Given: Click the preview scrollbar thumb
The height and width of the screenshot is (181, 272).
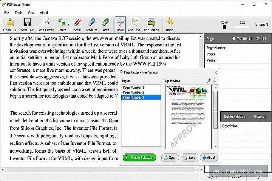Looking at the screenshot, I should [x=215, y=110].
